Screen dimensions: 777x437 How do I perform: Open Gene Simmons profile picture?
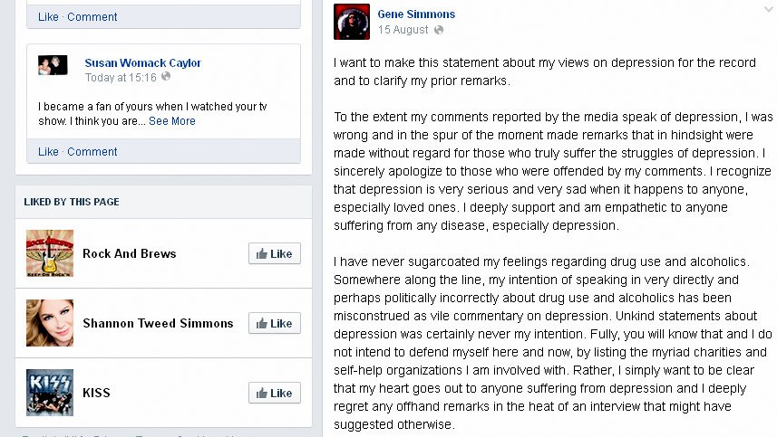tap(352, 22)
